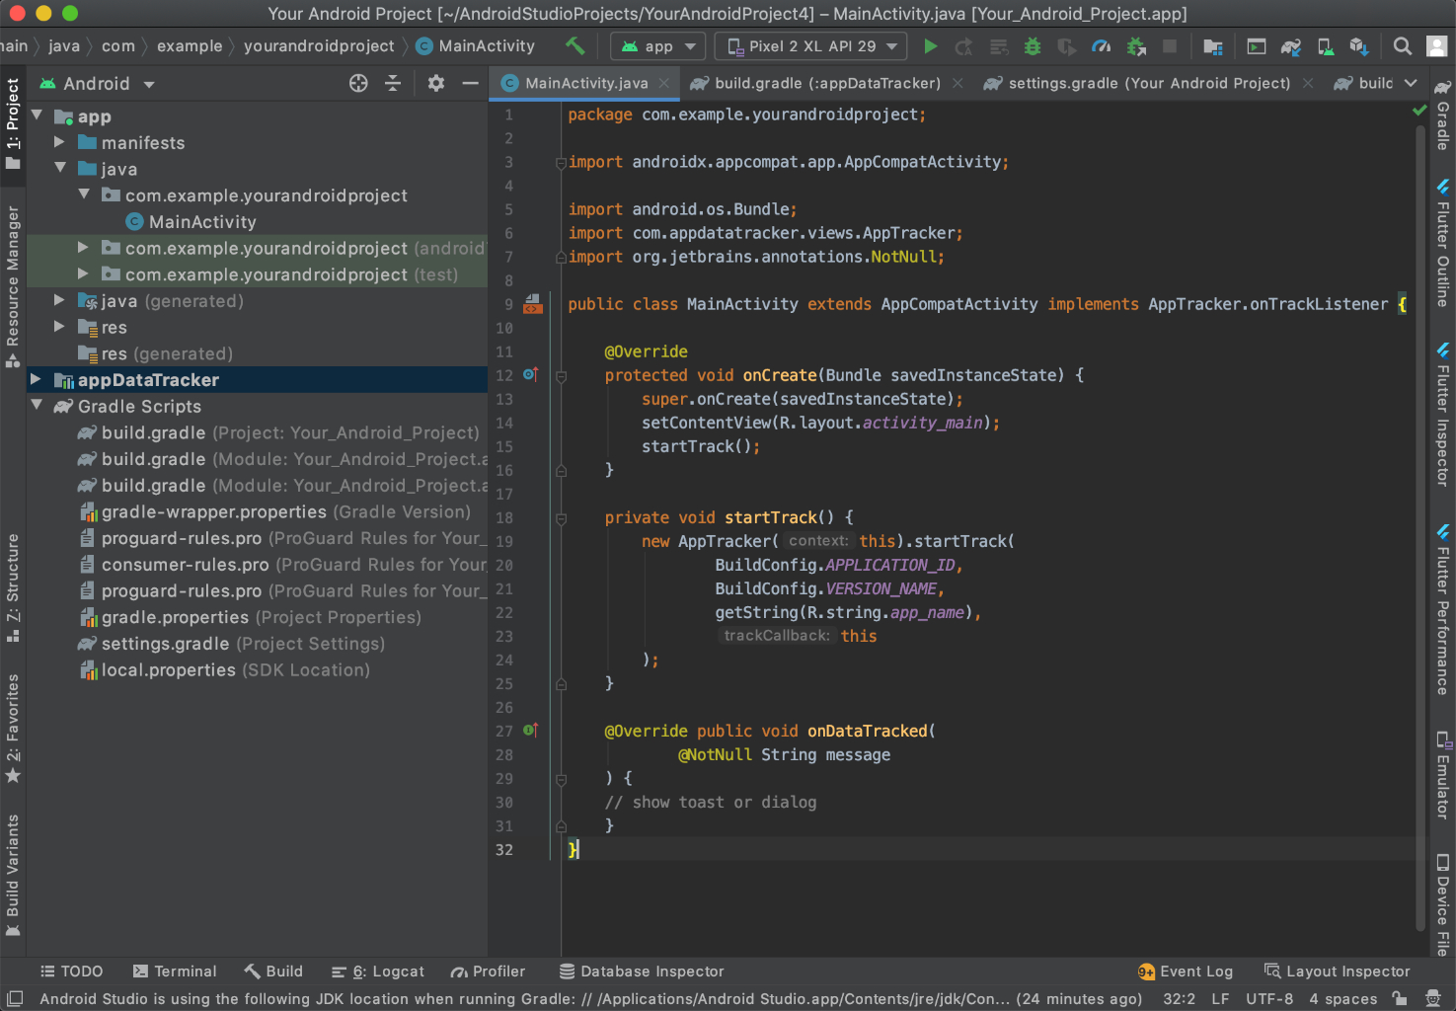Switch to settings.gradle (Your Android Project) tab
1456x1011 pixels.
click(1149, 84)
